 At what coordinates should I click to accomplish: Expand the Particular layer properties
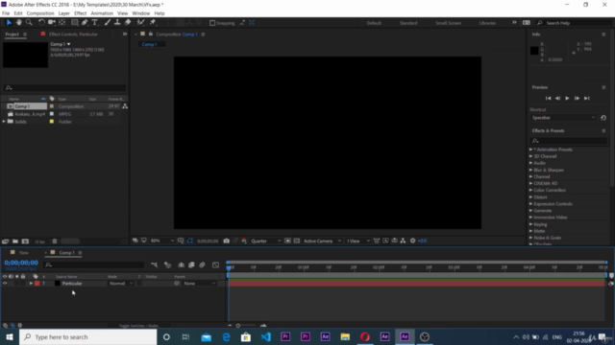tap(31, 284)
